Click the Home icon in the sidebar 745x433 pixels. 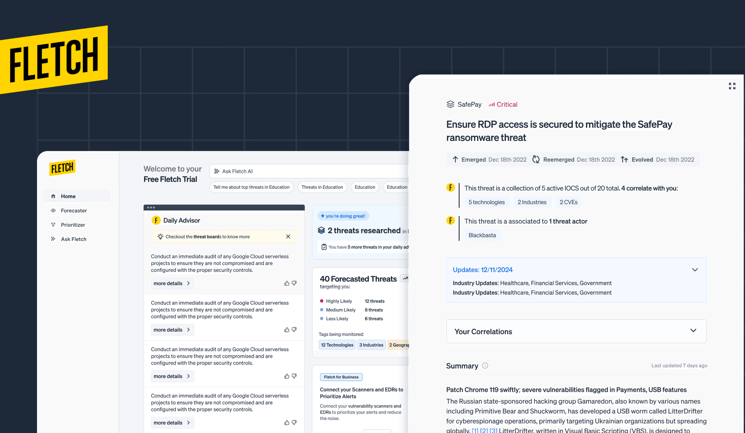coord(53,196)
